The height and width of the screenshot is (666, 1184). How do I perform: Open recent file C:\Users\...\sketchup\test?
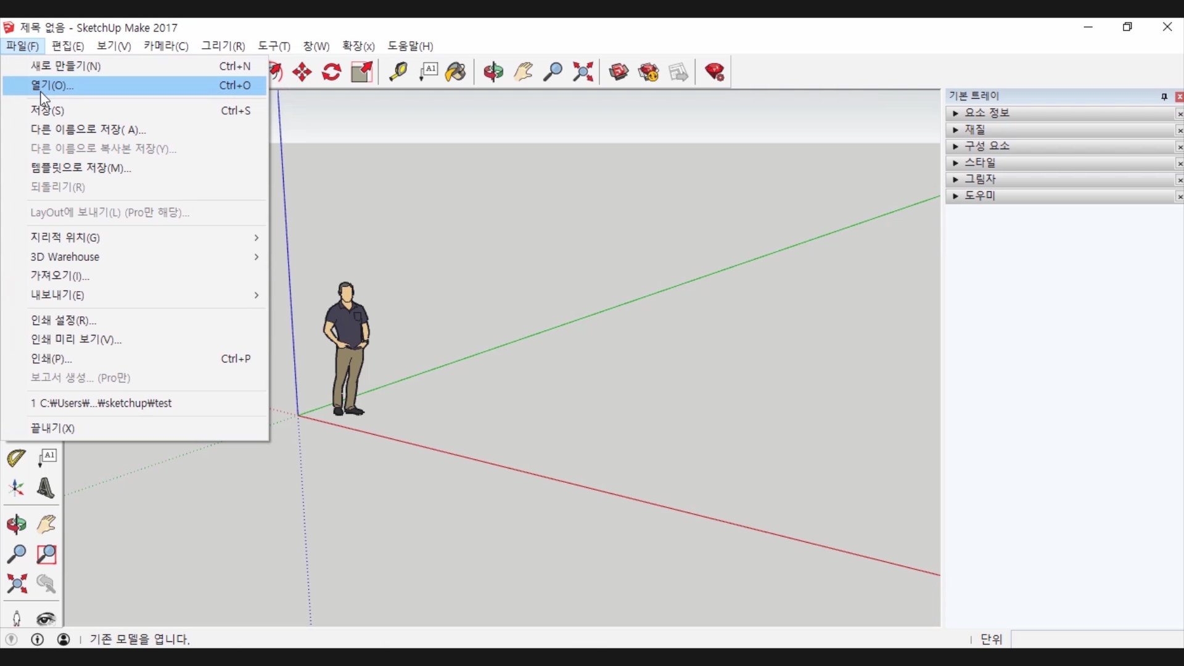[x=101, y=403]
